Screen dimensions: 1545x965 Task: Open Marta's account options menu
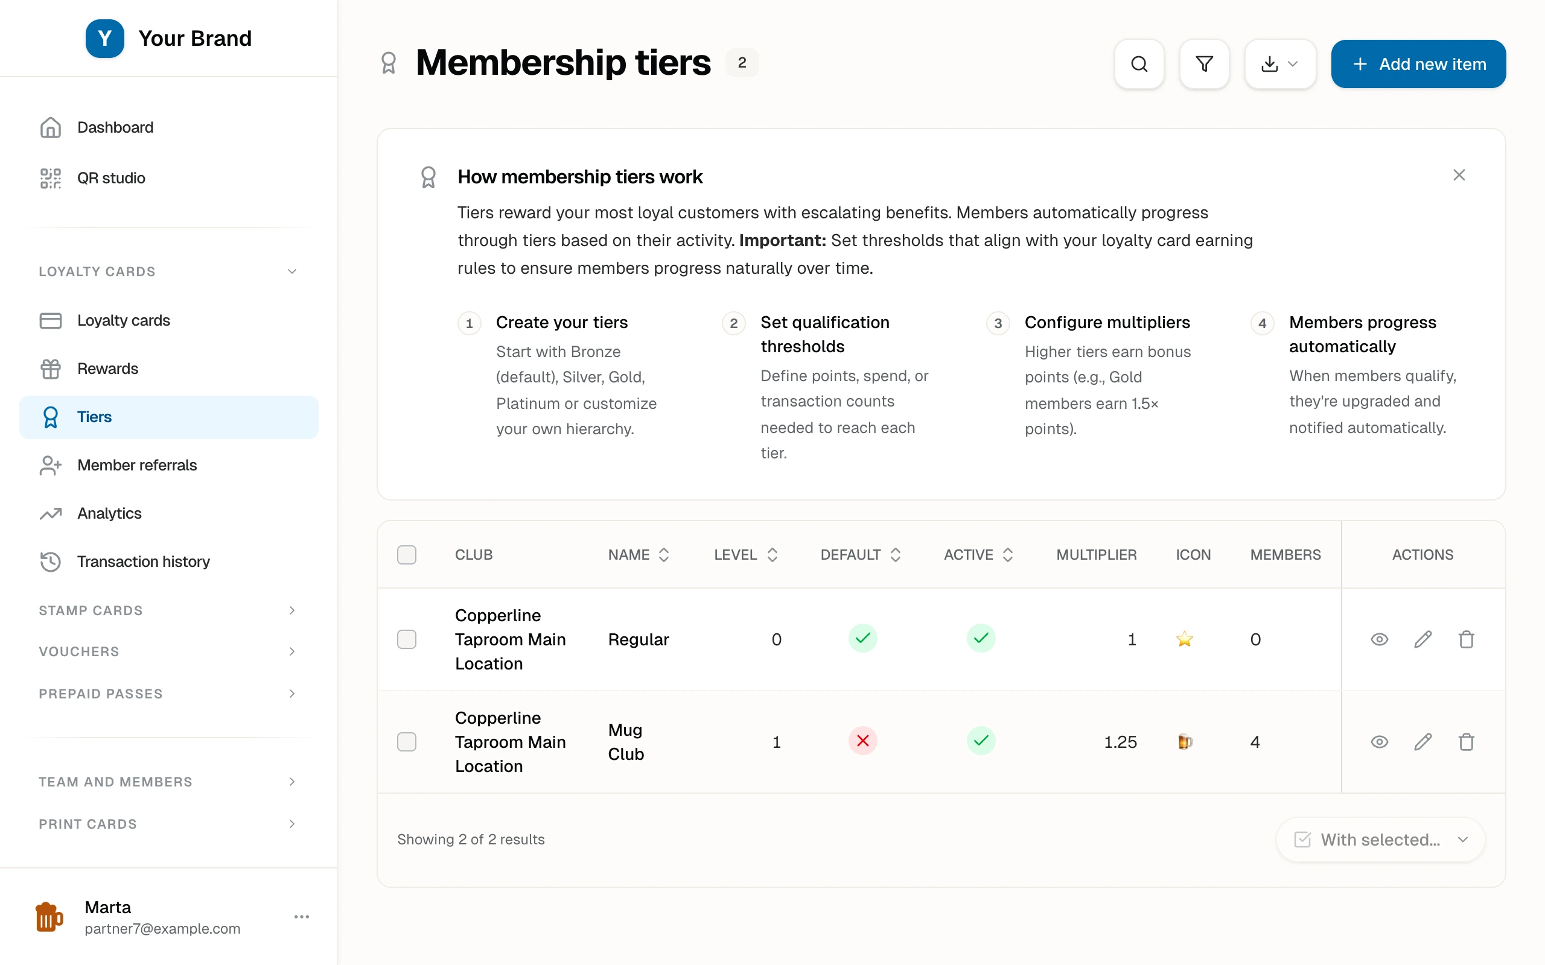pos(301,917)
